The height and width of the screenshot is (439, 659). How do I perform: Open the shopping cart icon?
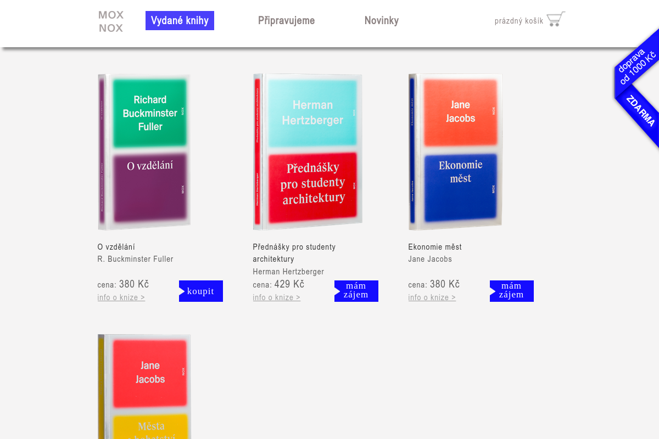coord(556,19)
